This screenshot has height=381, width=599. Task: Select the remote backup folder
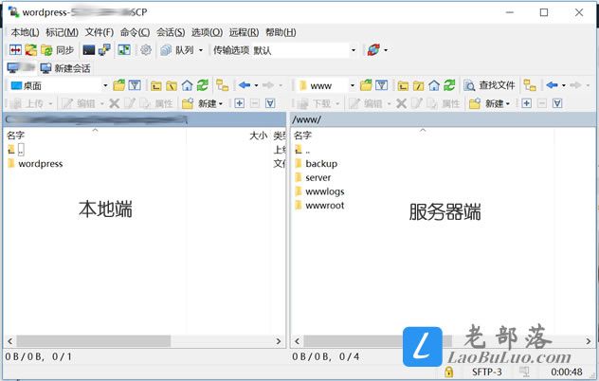click(317, 164)
